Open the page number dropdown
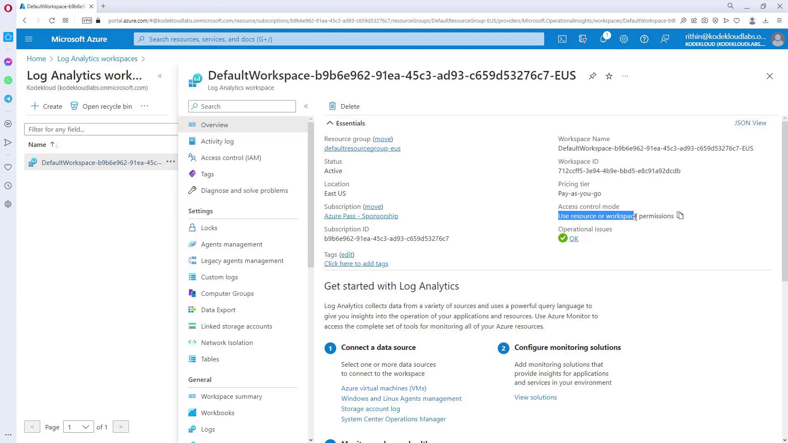Image resolution: width=788 pixels, height=443 pixels. pos(78,427)
